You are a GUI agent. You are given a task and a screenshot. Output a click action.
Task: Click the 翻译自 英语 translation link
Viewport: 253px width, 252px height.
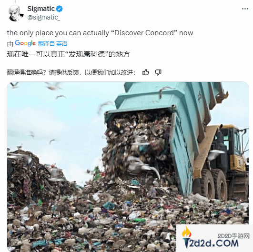[52, 43]
